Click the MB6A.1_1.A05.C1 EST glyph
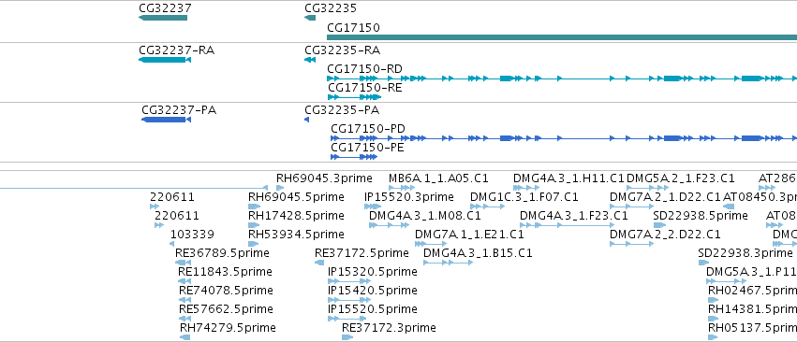Image resolution: width=797 pixels, height=342 pixels. point(402,188)
